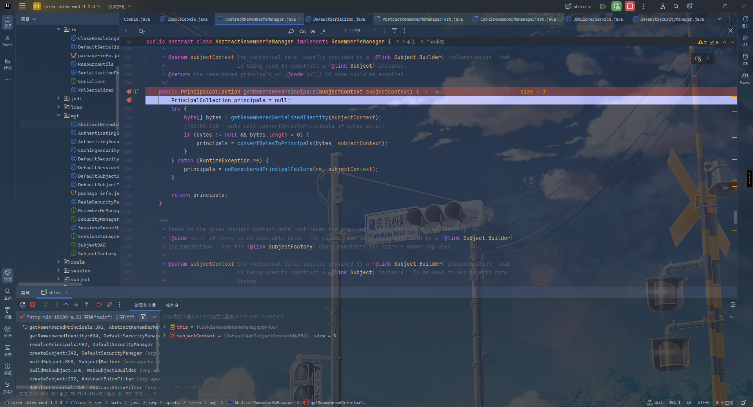Select the 线程和变量 tab

145,305
